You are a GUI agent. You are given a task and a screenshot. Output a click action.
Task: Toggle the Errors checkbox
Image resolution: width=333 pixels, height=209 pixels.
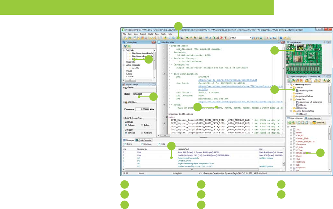click(x=125, y=144)
